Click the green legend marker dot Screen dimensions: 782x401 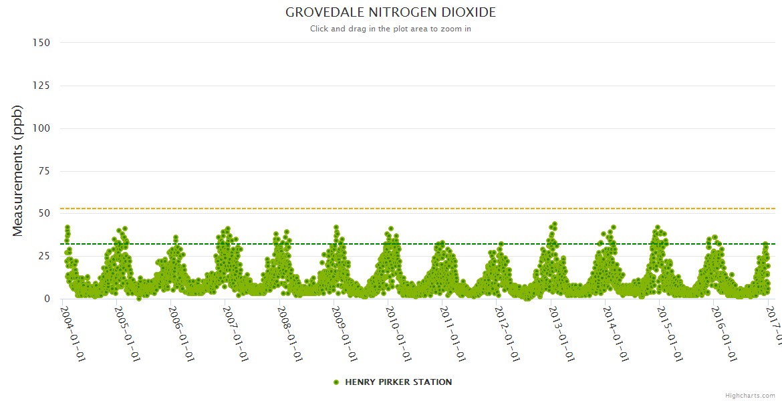click(336, 382)
